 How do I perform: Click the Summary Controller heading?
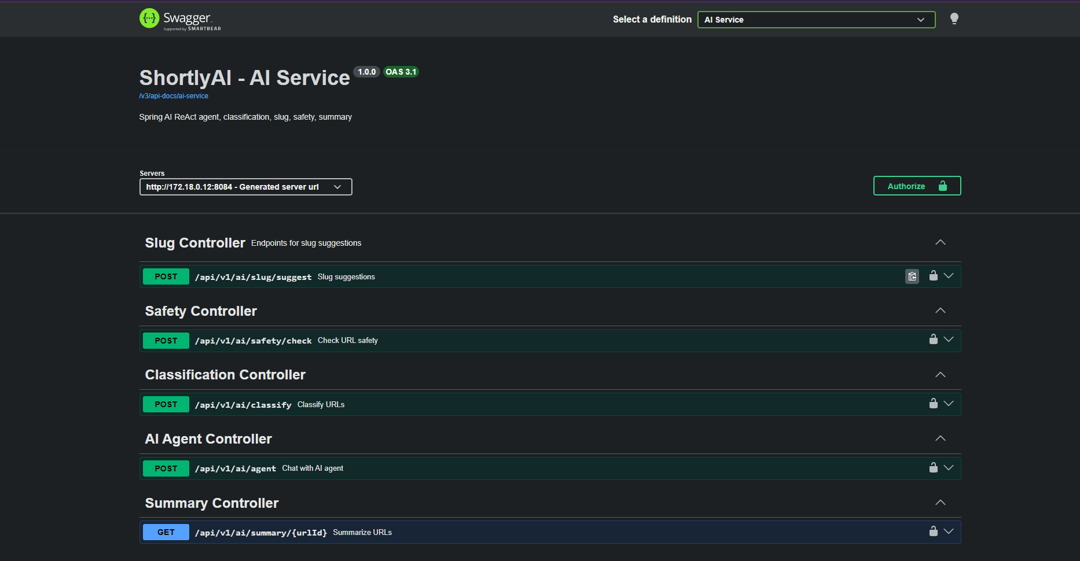tap(212, 503)
